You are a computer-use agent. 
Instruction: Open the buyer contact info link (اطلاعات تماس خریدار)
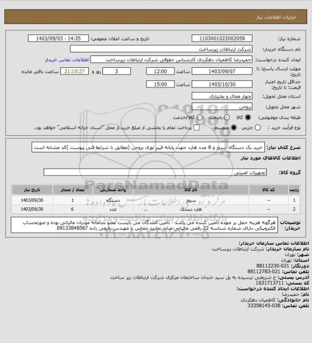(x=67, y=60)
